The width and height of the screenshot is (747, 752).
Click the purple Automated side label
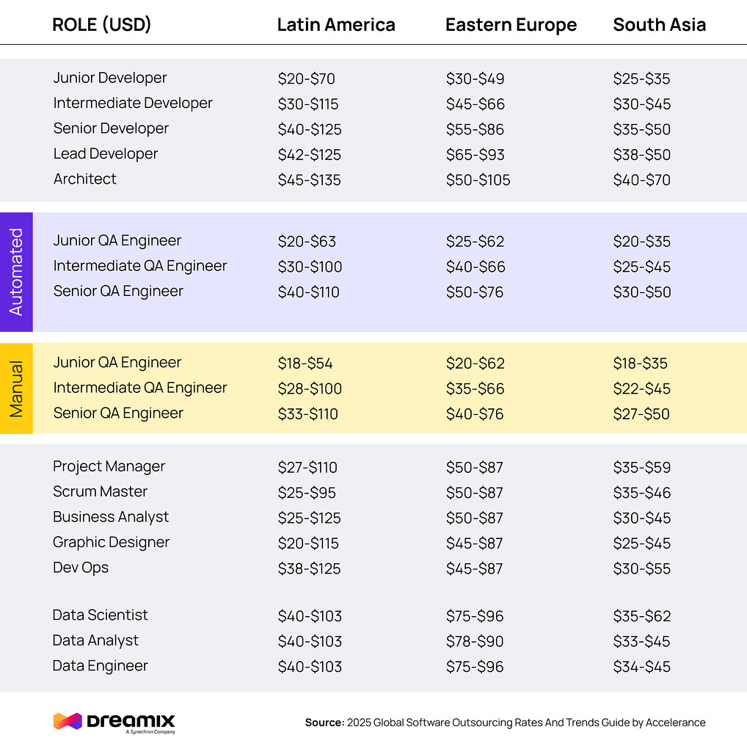click(x=16, y=272)
